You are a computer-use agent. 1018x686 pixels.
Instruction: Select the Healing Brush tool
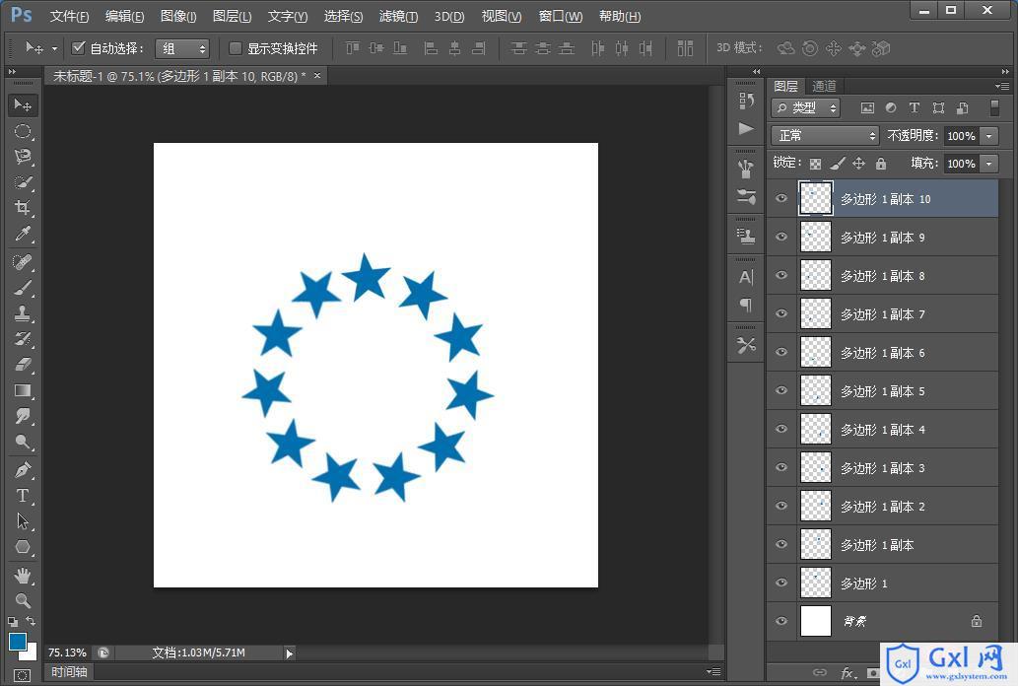23,262
